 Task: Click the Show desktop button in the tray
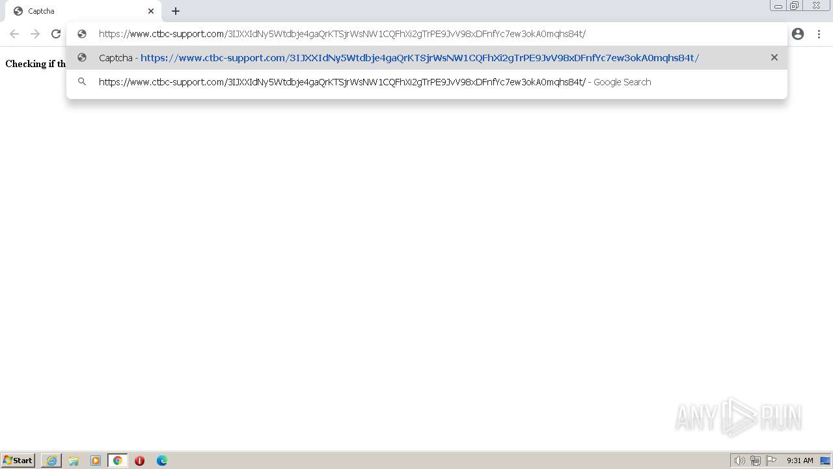point(825,461)
